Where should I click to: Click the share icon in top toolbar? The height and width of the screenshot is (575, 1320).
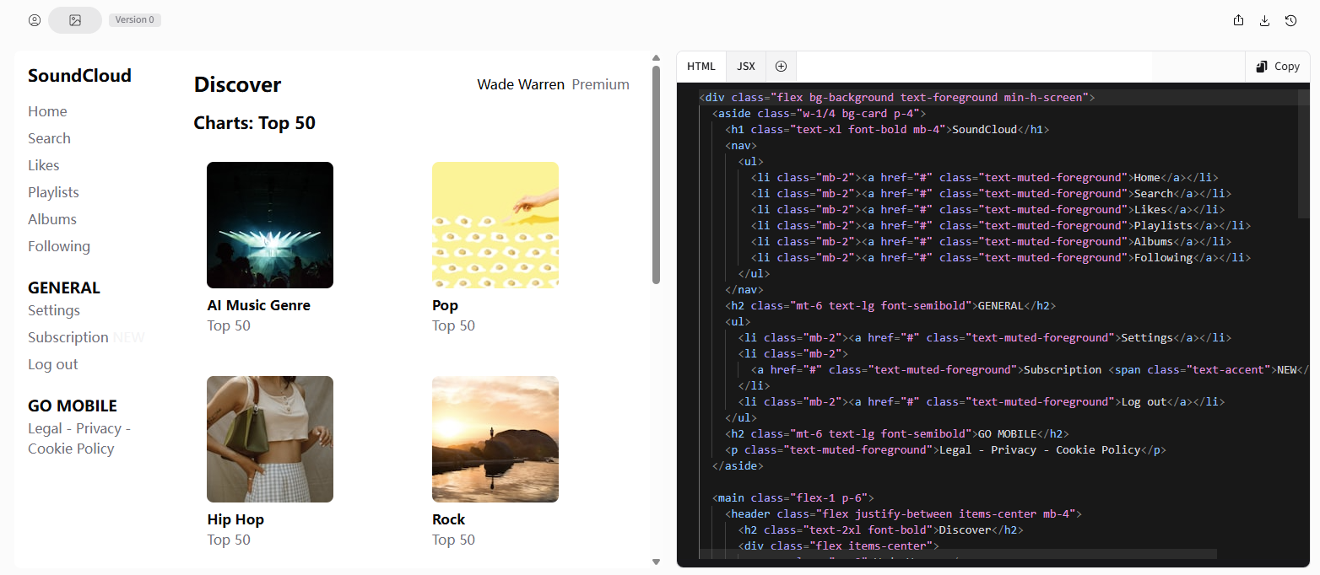[1239, 20]
